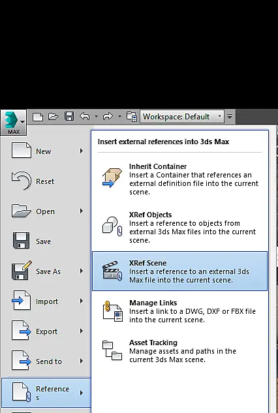
Task: Expand the Send to submenu arrow
Action: tap(82, 361)
